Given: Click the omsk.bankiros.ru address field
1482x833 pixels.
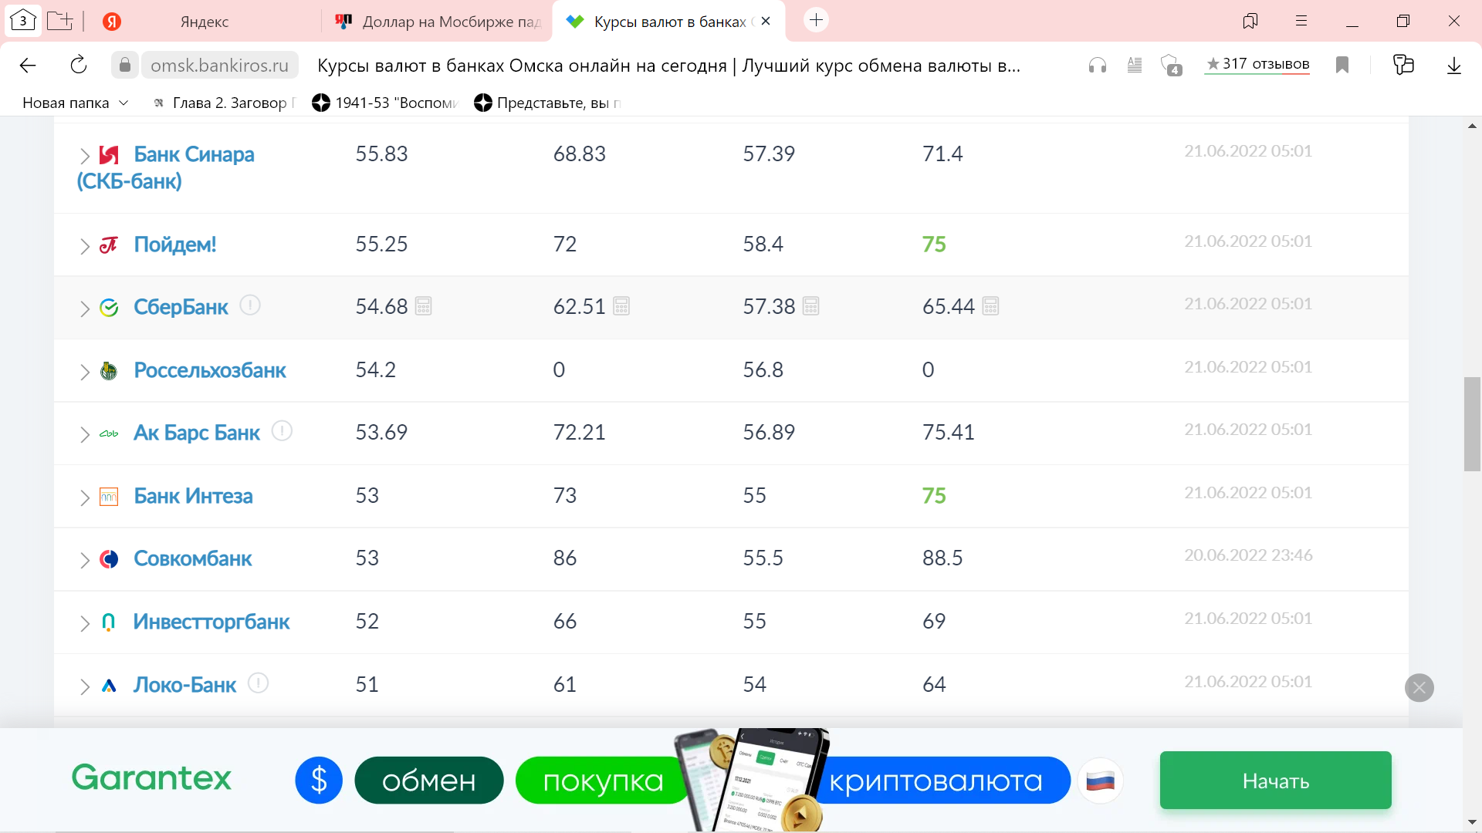Looking at the screenshot, I should point(220,66).
